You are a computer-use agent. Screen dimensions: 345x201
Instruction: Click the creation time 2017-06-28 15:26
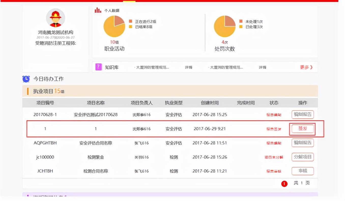coord(210,157)
